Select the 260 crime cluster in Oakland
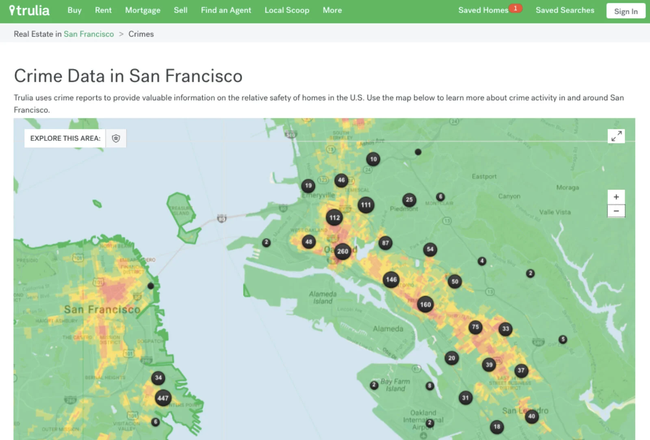Viewport: 650px width, 440px height. (342, 251)
